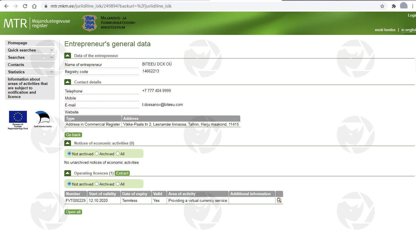Click the MTR Majandustegevuse register logo
416x233 pixels.
[x=37, y=23]
